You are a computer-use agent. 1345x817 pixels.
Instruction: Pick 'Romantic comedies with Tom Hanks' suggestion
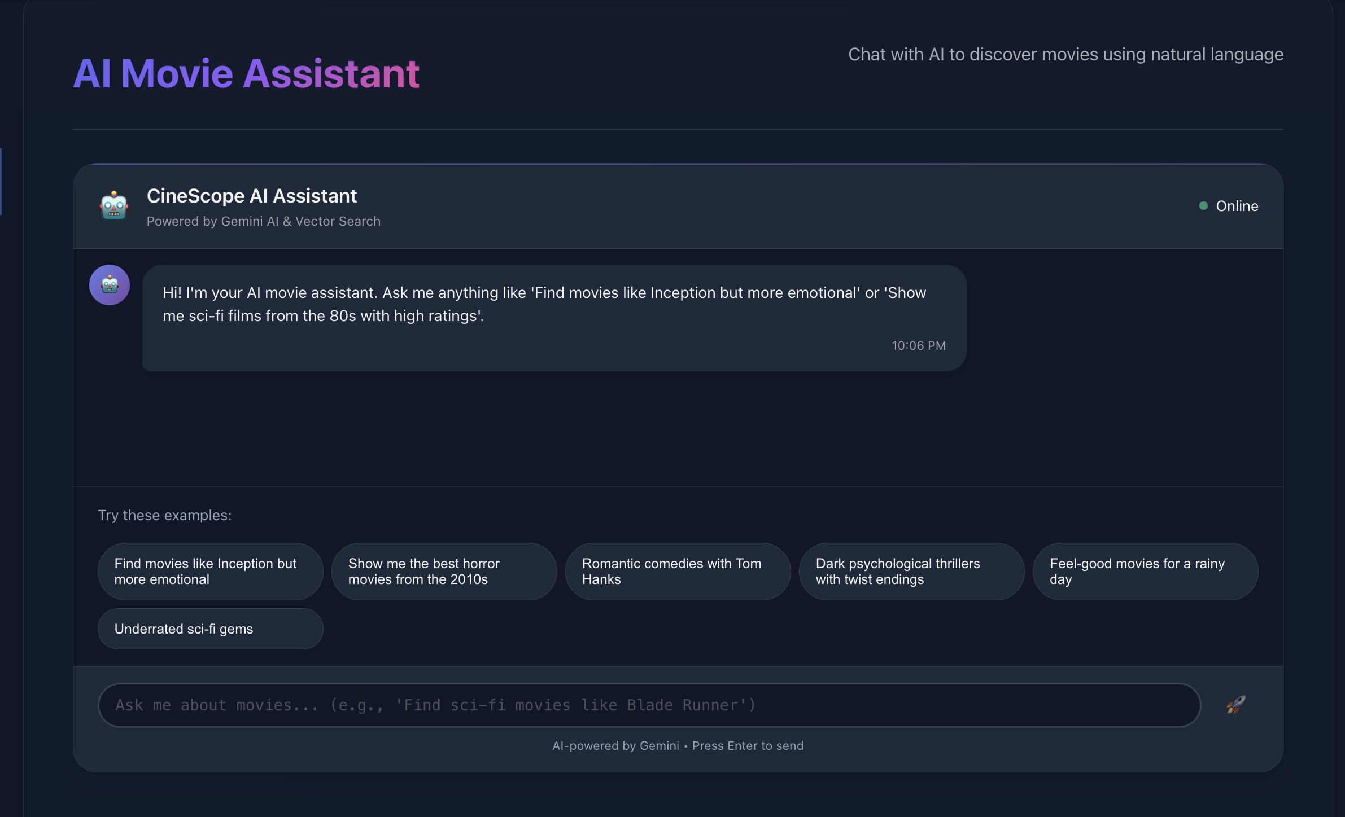678,571
